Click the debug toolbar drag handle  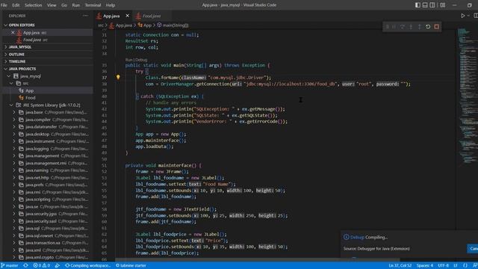(387, 27)
